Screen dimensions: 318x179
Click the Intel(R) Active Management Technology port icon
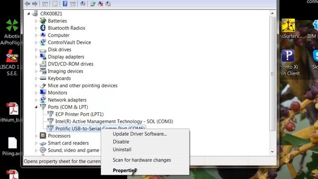click(x=50, y=121)
